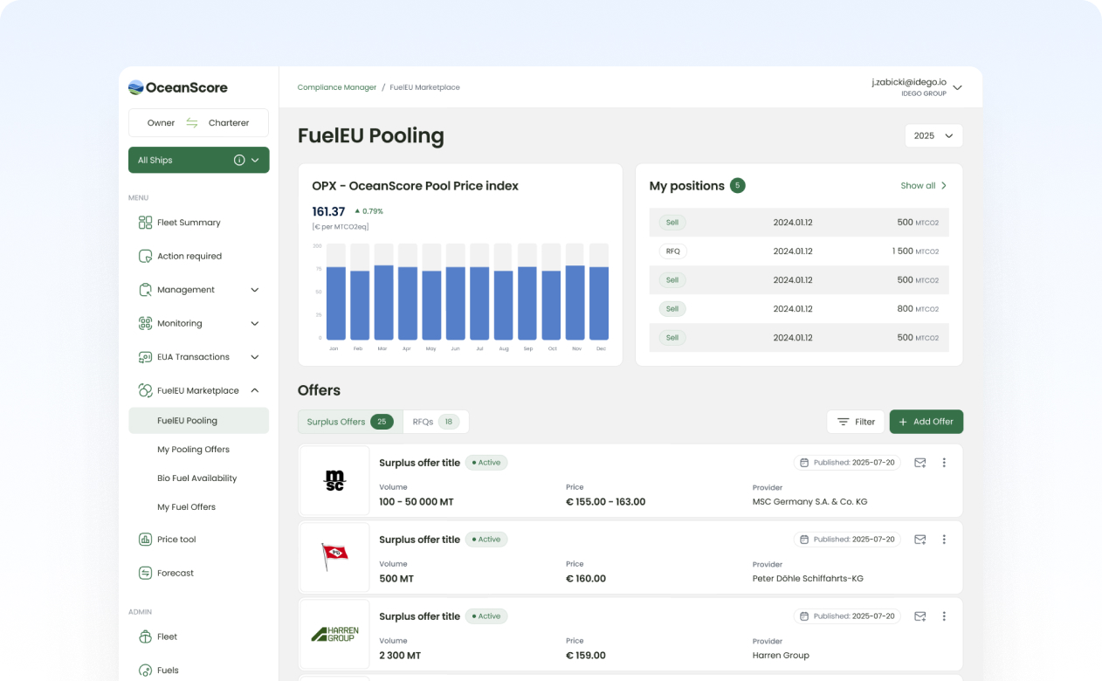1102x681 pixels.
Task: Click the Fuels admin icon
Action: click(145, 671)
